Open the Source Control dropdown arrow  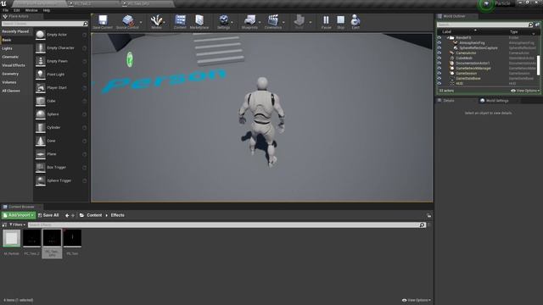141,22
